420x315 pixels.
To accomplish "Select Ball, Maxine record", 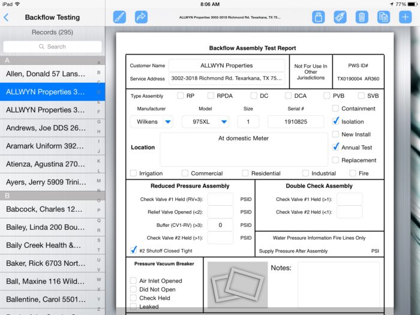I will [x=53, y=281].
